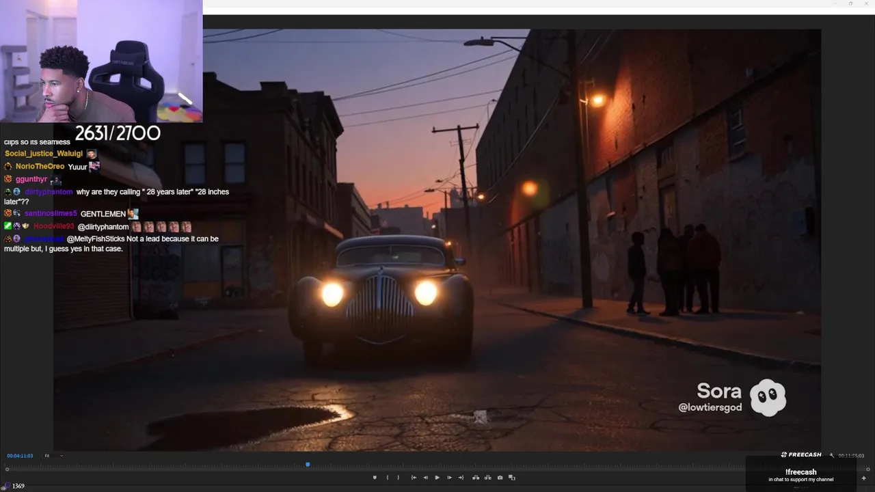This screenshot has height=492, width=875.
Task: Step back one frame
Action: tap(426, 478)
